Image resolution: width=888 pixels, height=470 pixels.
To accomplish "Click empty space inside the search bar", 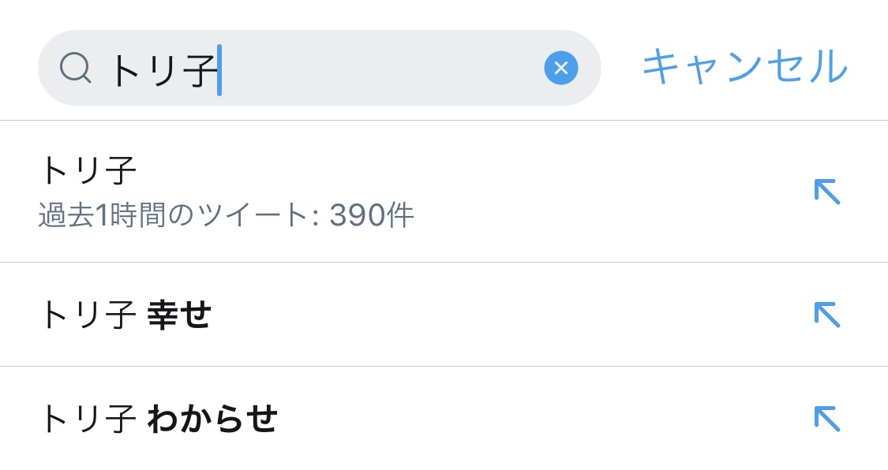I will 379,69.
